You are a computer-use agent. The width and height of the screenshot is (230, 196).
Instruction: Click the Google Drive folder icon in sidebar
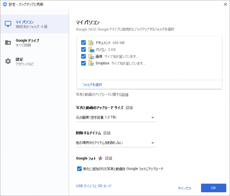click(8, 43)
